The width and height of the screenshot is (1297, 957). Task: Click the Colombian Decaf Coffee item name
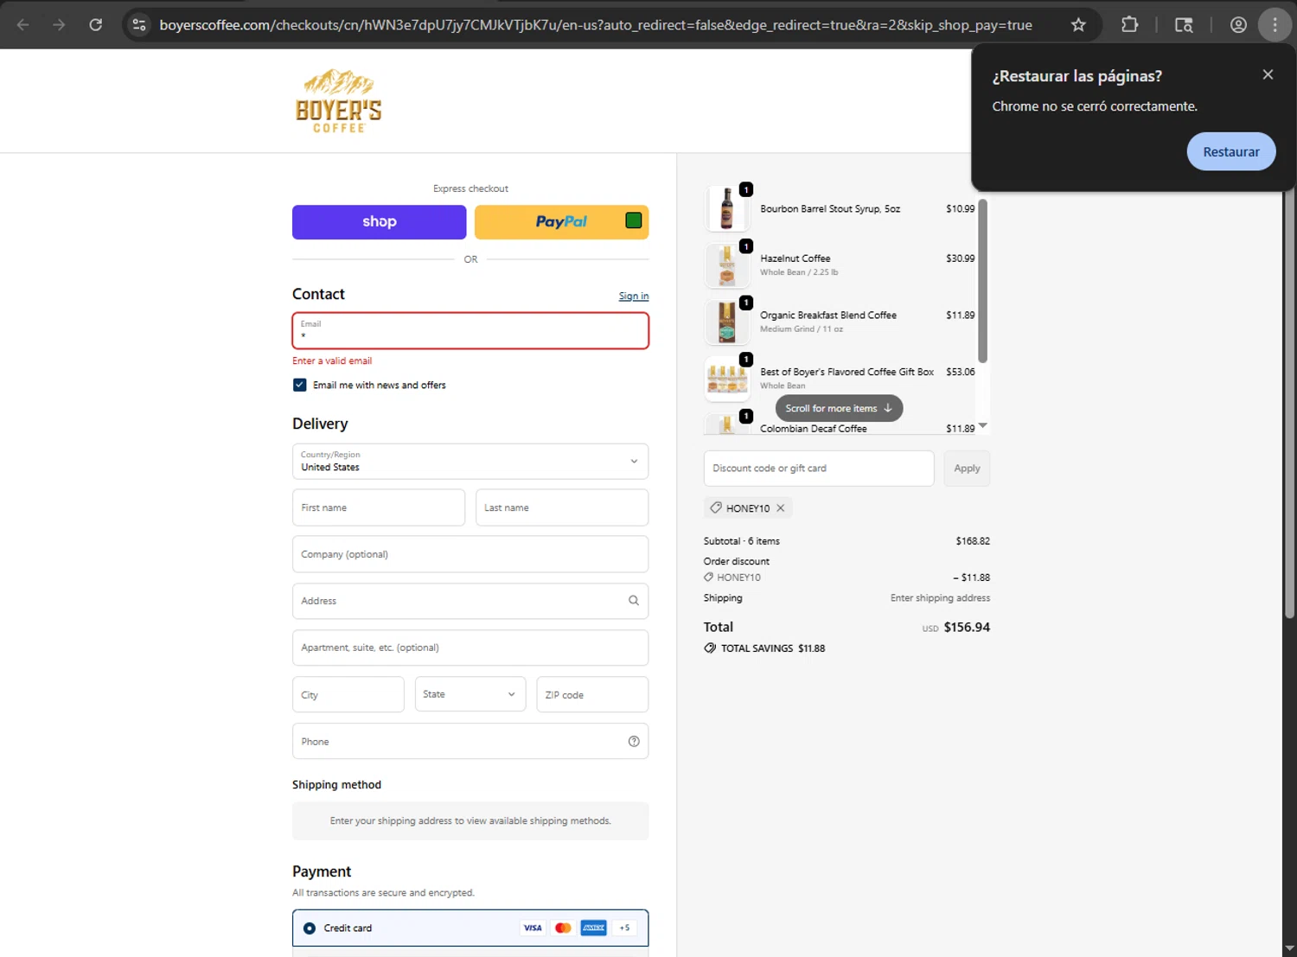(813, 429)
